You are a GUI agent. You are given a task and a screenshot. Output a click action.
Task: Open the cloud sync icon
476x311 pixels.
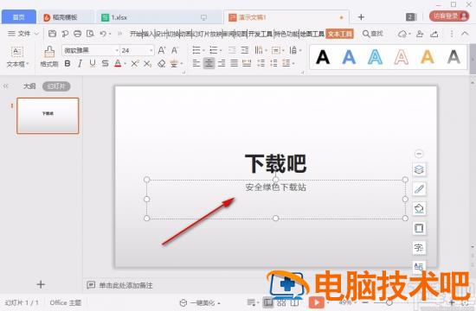click(x=402, y=34)
